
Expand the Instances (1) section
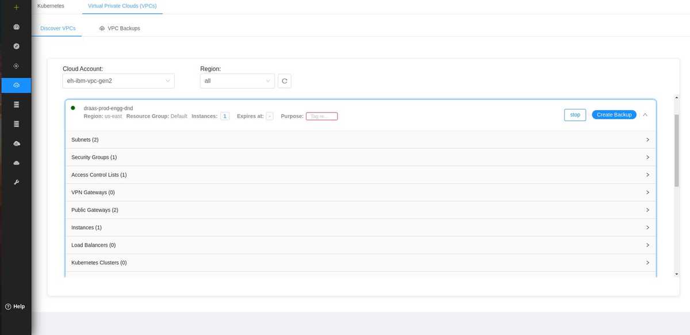[361, 228]
